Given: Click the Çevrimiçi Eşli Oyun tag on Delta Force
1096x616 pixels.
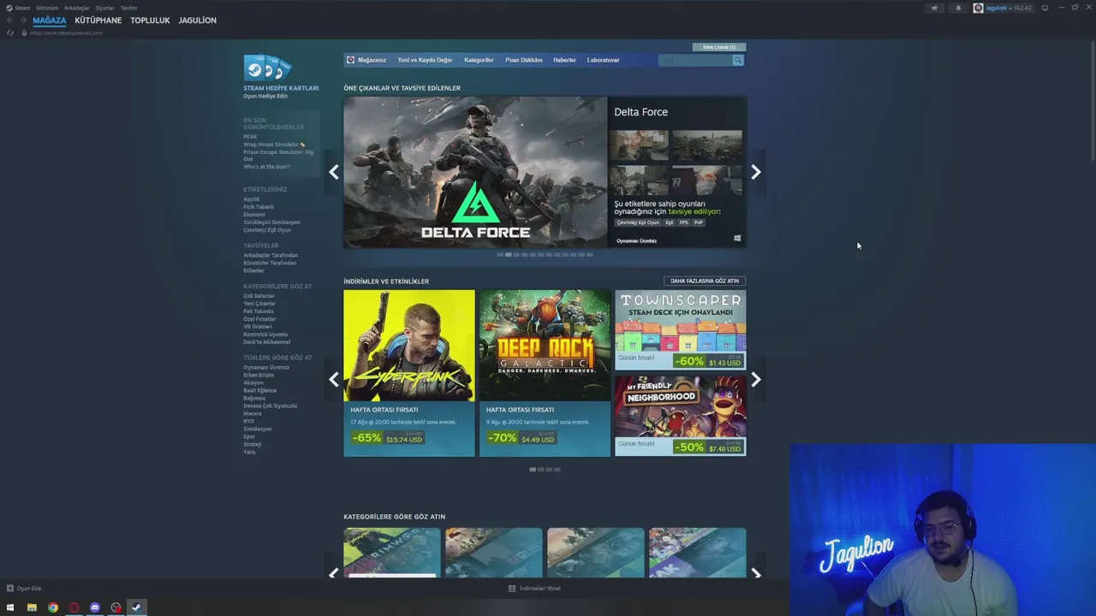Looking at the screenshot, I should tap(638, 222).
